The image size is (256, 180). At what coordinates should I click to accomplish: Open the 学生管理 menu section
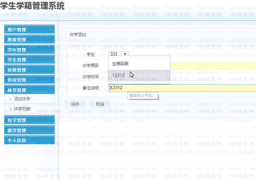pos(29,59)
